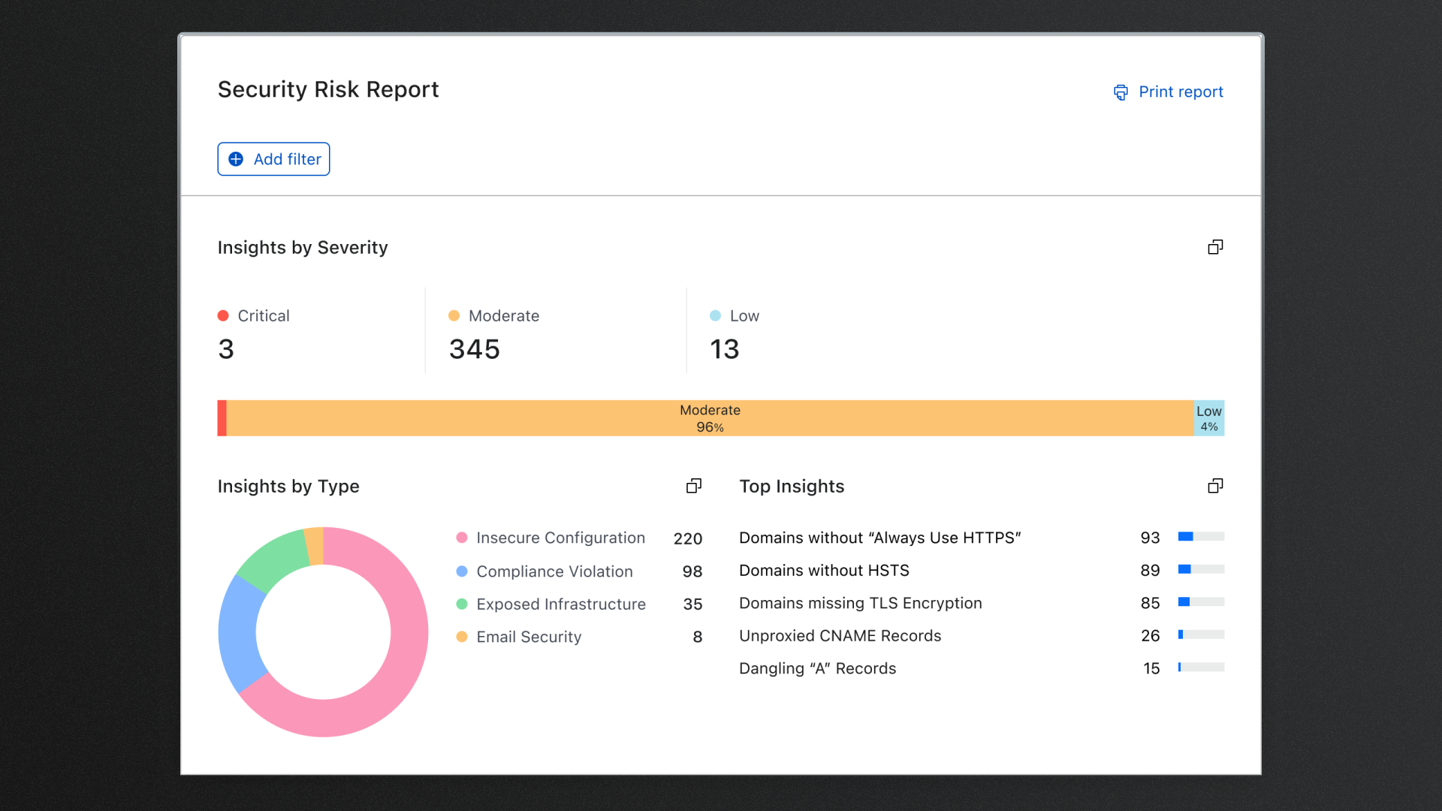The height and width of the screenshot is (811, 1442).
Task: Click the plus icon in Add filter
Action: click(x=236, y=159)
